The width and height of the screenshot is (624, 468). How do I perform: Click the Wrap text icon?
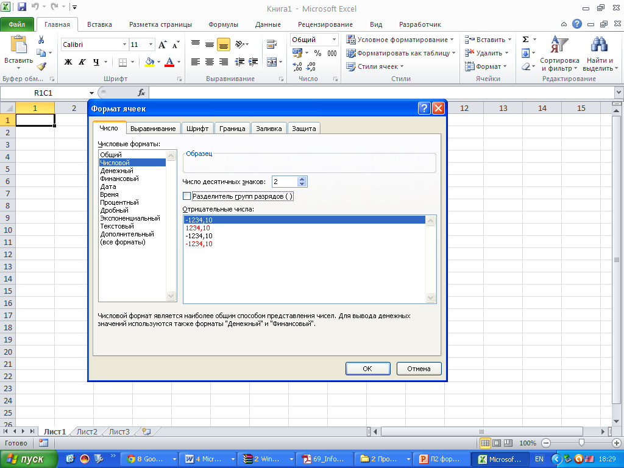[x=272, y=44]
